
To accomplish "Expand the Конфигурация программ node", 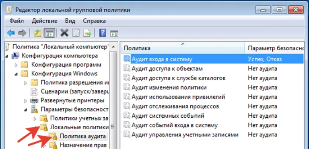I will (16, 65).
